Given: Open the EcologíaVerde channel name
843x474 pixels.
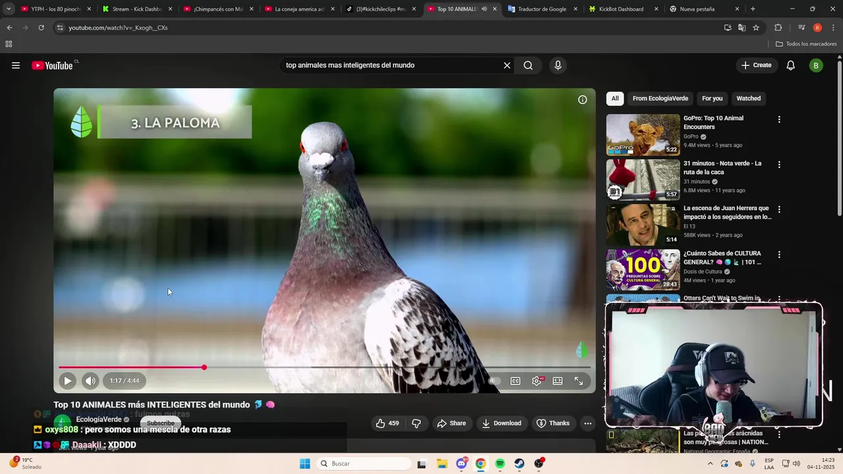Looking at the screenshot, I should tap(99, 419).
